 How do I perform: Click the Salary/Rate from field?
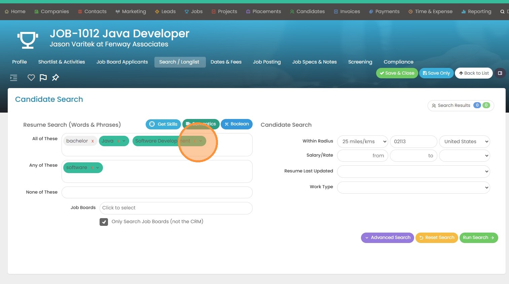pos(363,156)
